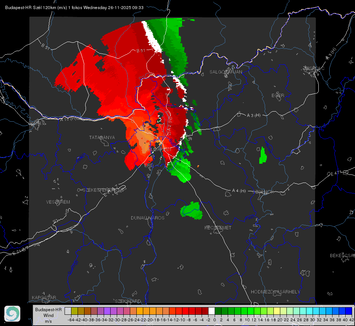
Task: Click the swirl weather service logo
Action: click(x=12, y=314)
